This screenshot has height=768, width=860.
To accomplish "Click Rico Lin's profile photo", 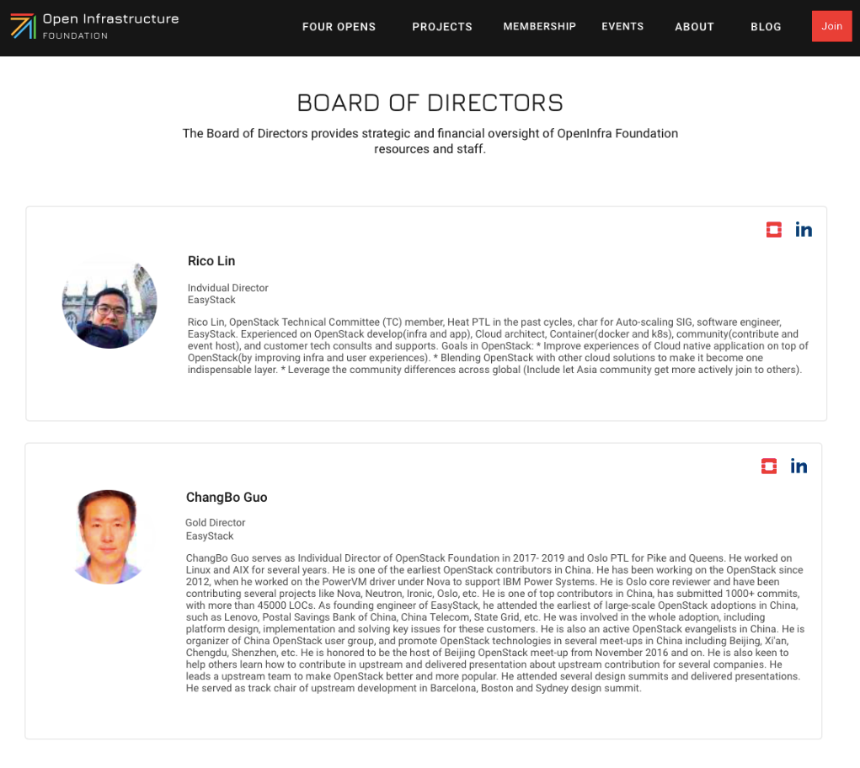I will 110,301.
